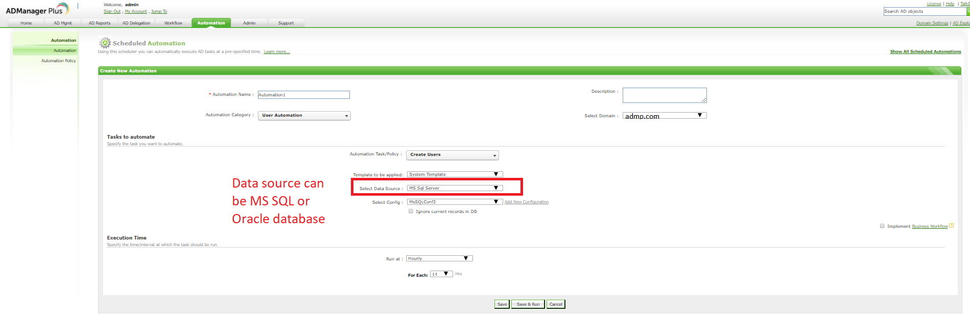This screenshot has height=319, width=970.
Task: Click the Tasks to automate heading
Action: point(131,137)
